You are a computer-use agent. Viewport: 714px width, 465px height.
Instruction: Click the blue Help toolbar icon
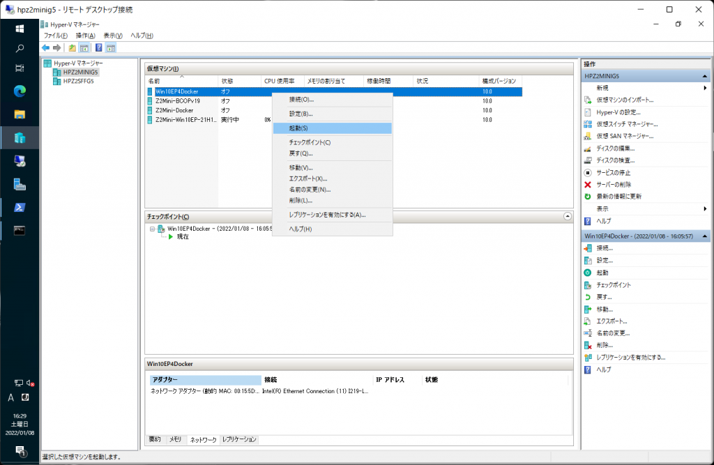(x=99, y=48)
